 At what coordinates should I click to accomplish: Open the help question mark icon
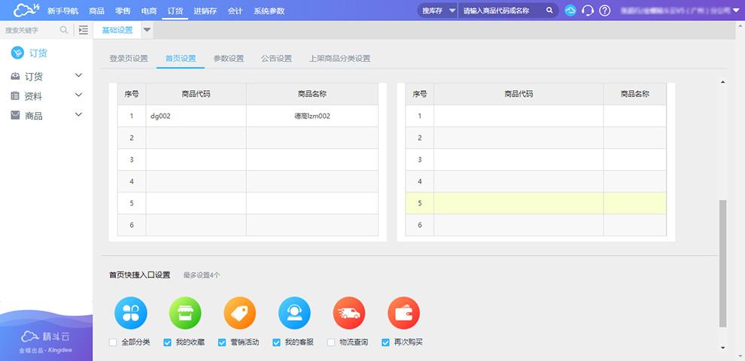(604, 11)
